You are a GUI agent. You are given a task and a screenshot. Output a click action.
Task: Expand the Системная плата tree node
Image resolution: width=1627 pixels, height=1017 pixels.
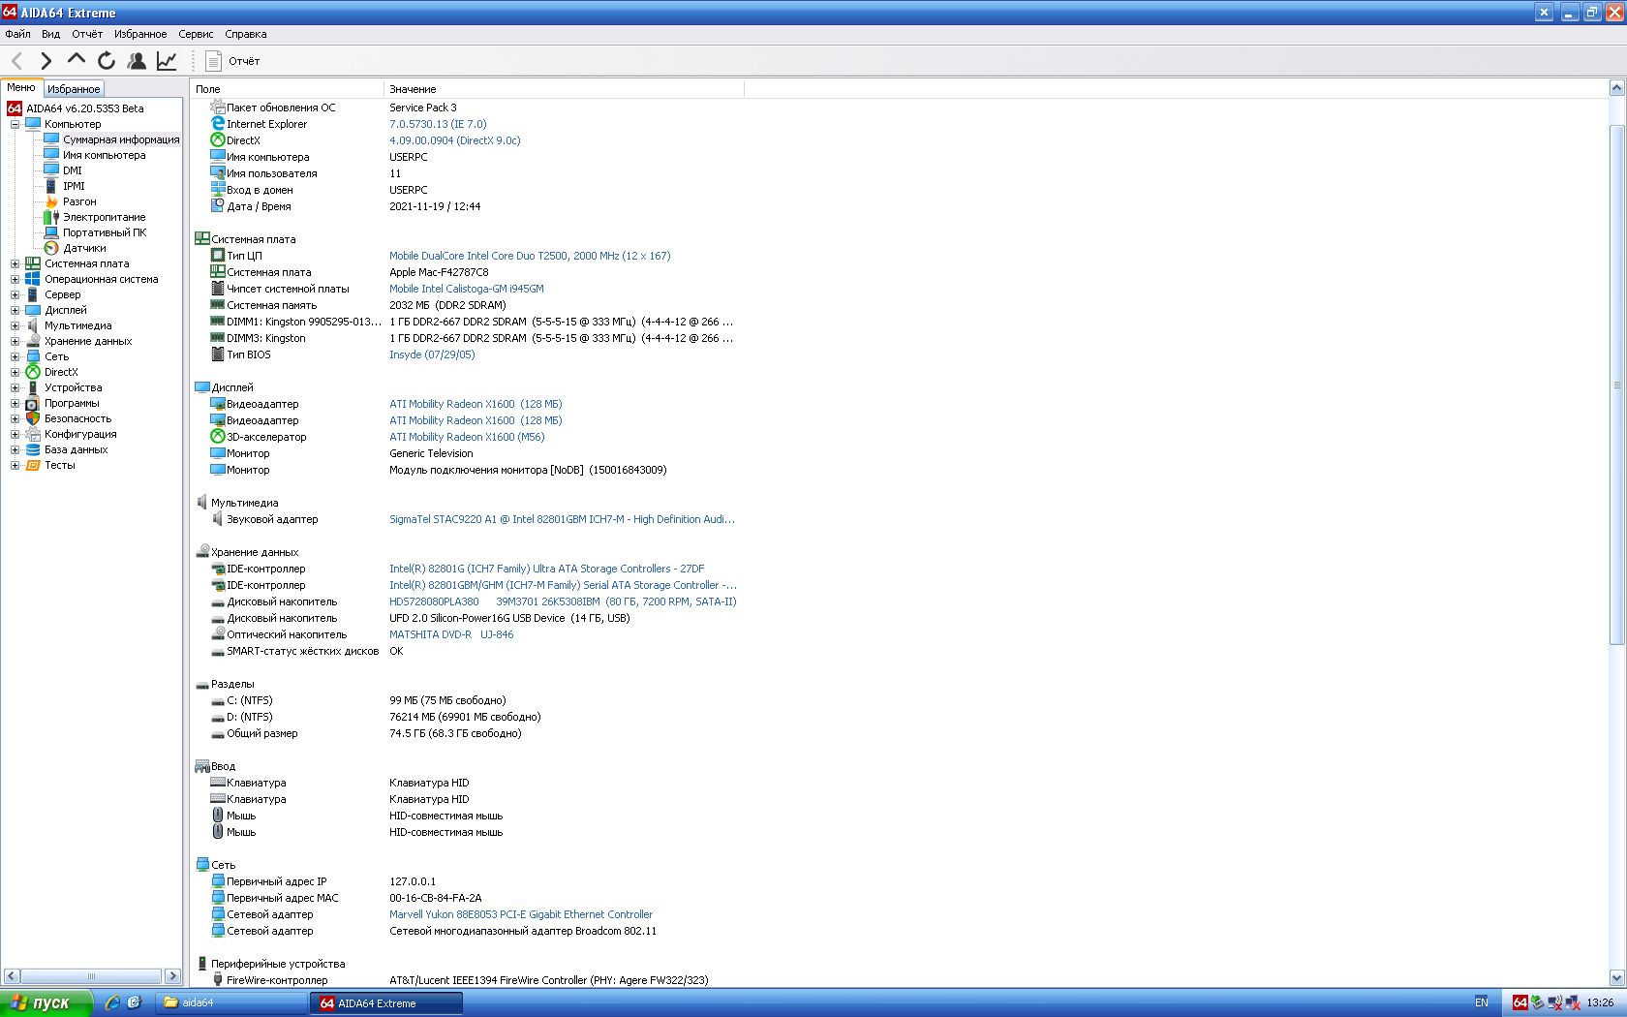15,263
